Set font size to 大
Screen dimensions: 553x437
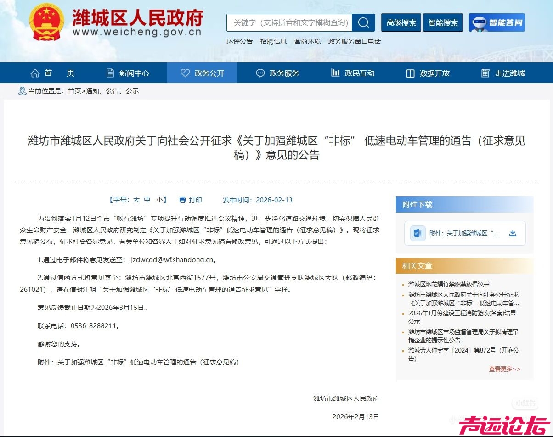click(x=136, y=200)
